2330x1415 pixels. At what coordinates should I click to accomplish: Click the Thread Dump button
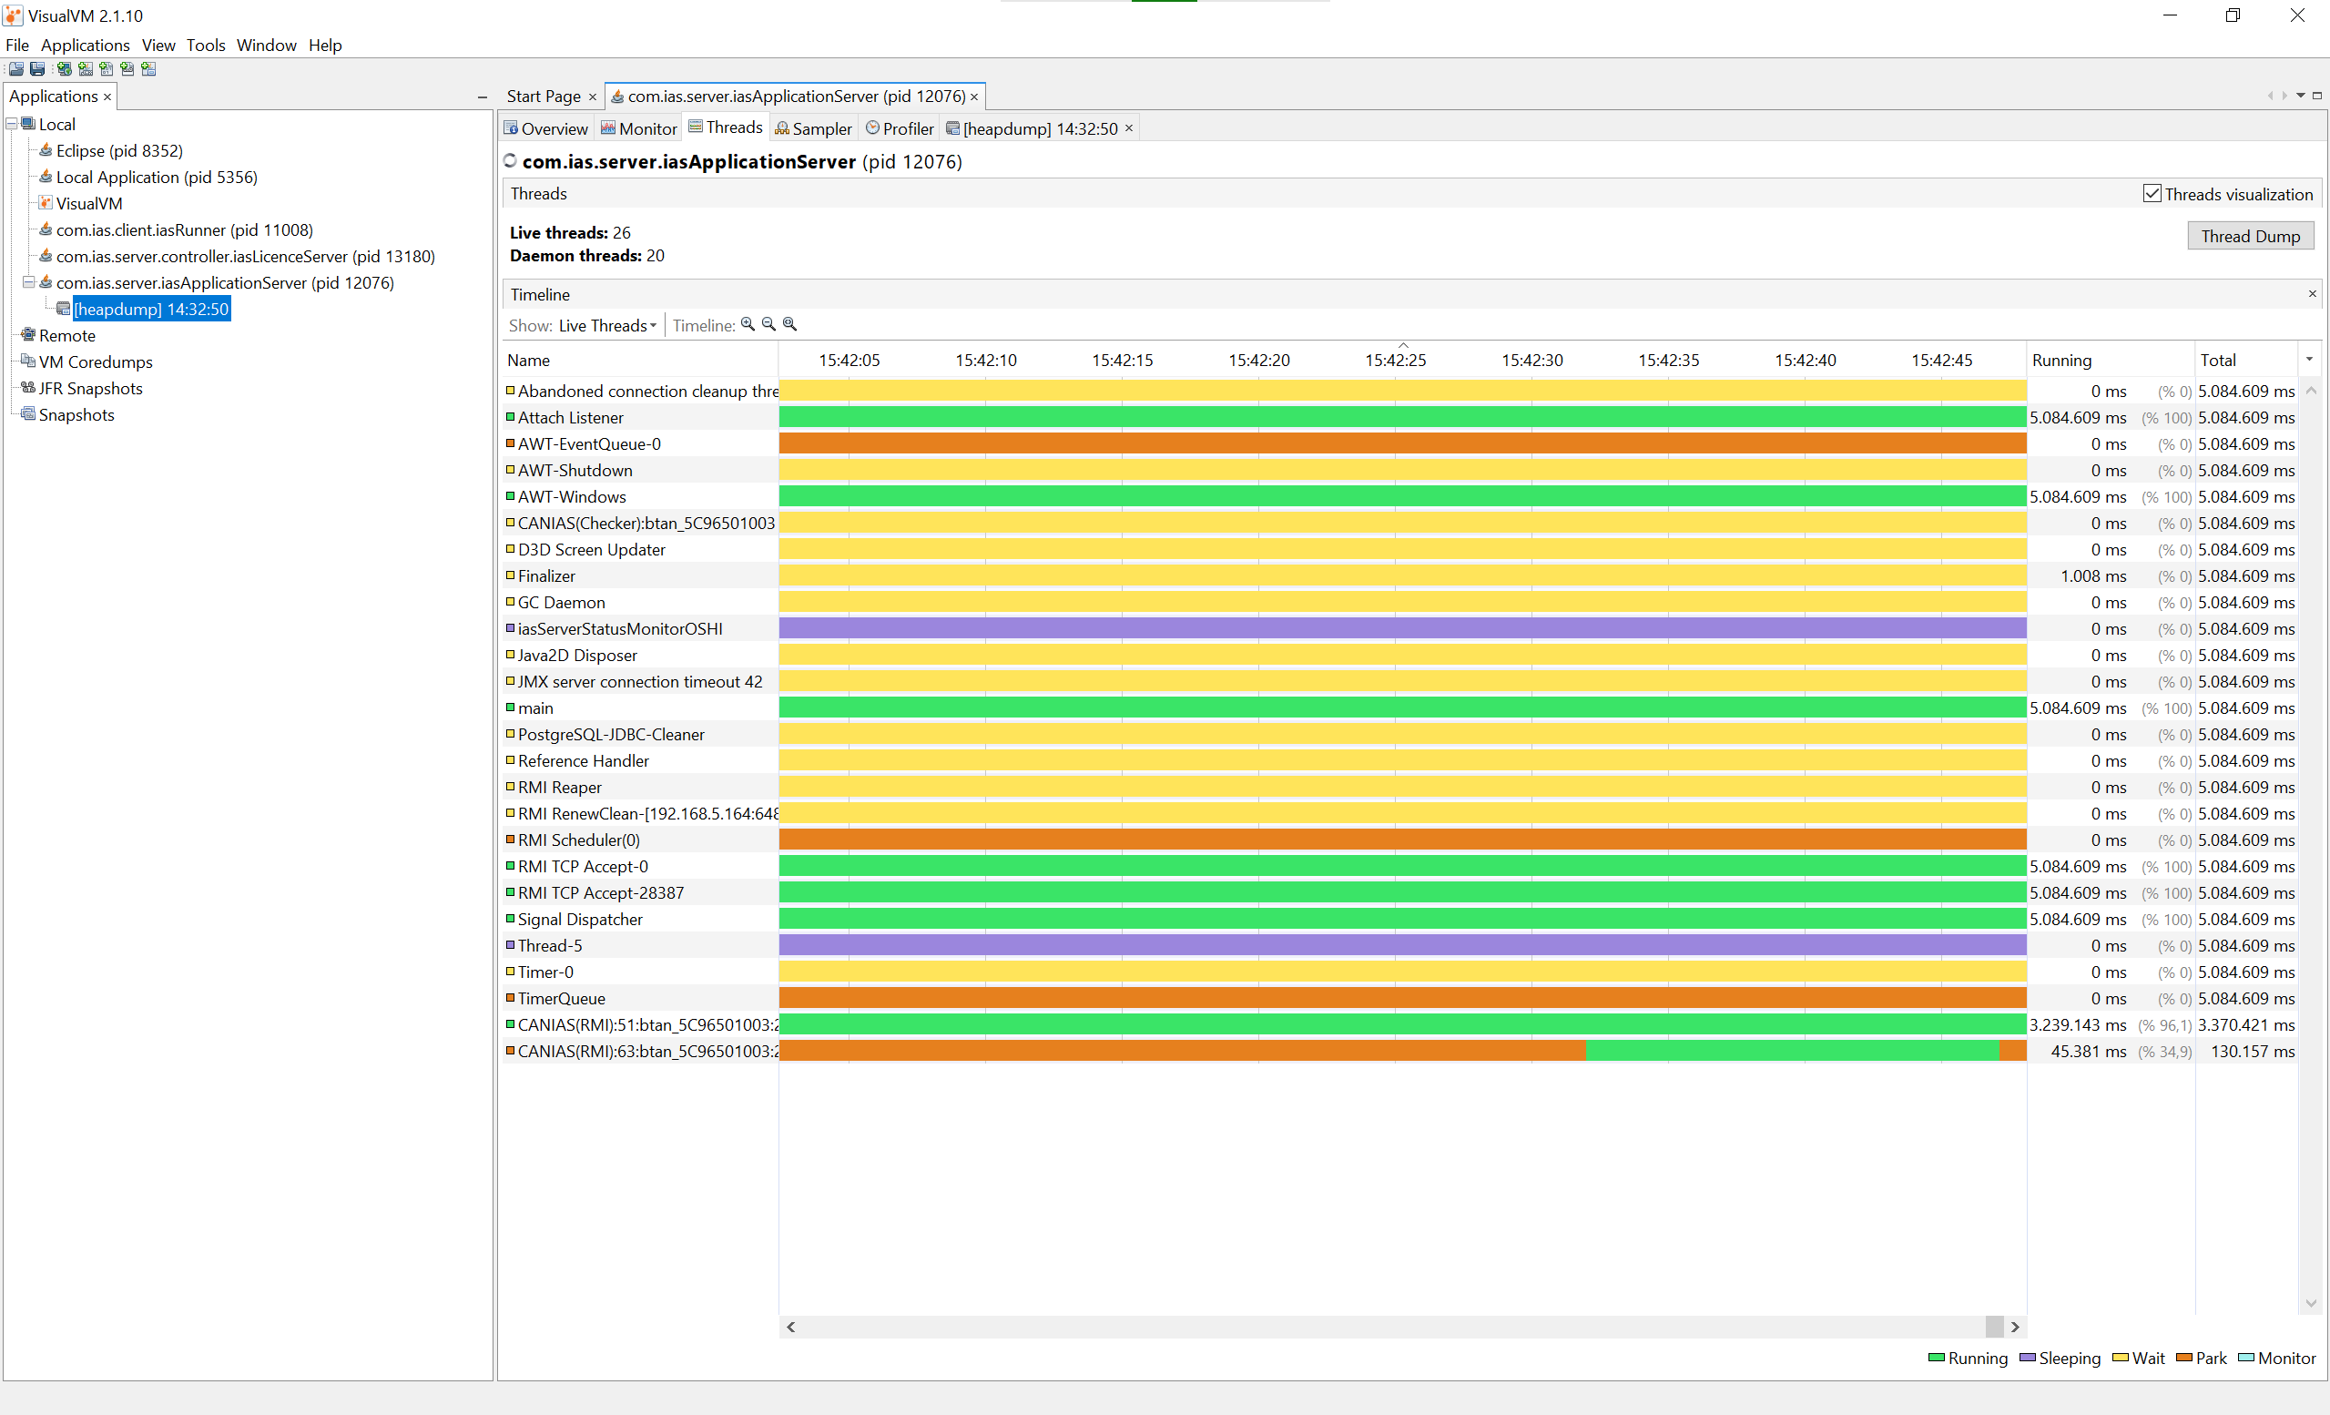2250,236
